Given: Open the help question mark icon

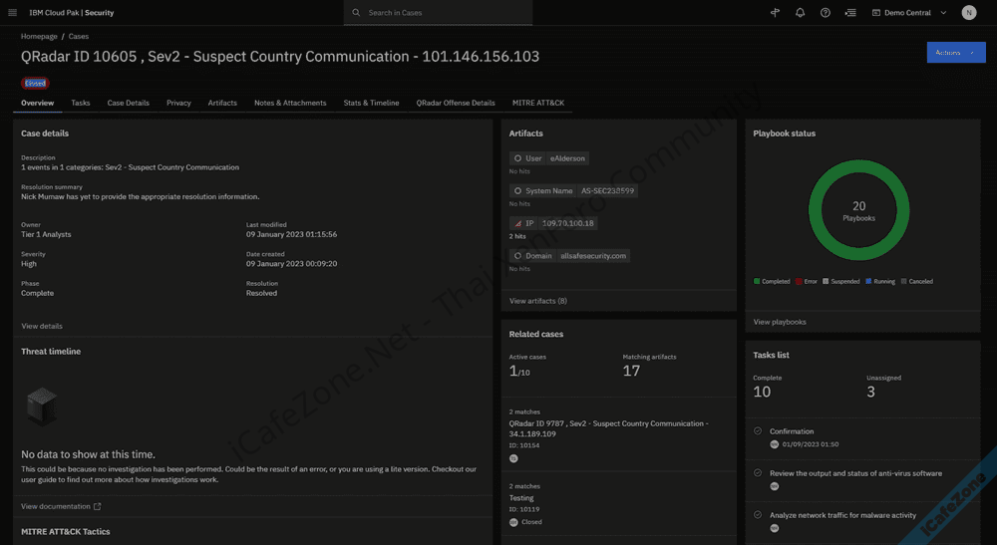Looking at the screenshot, I should 825,13.
